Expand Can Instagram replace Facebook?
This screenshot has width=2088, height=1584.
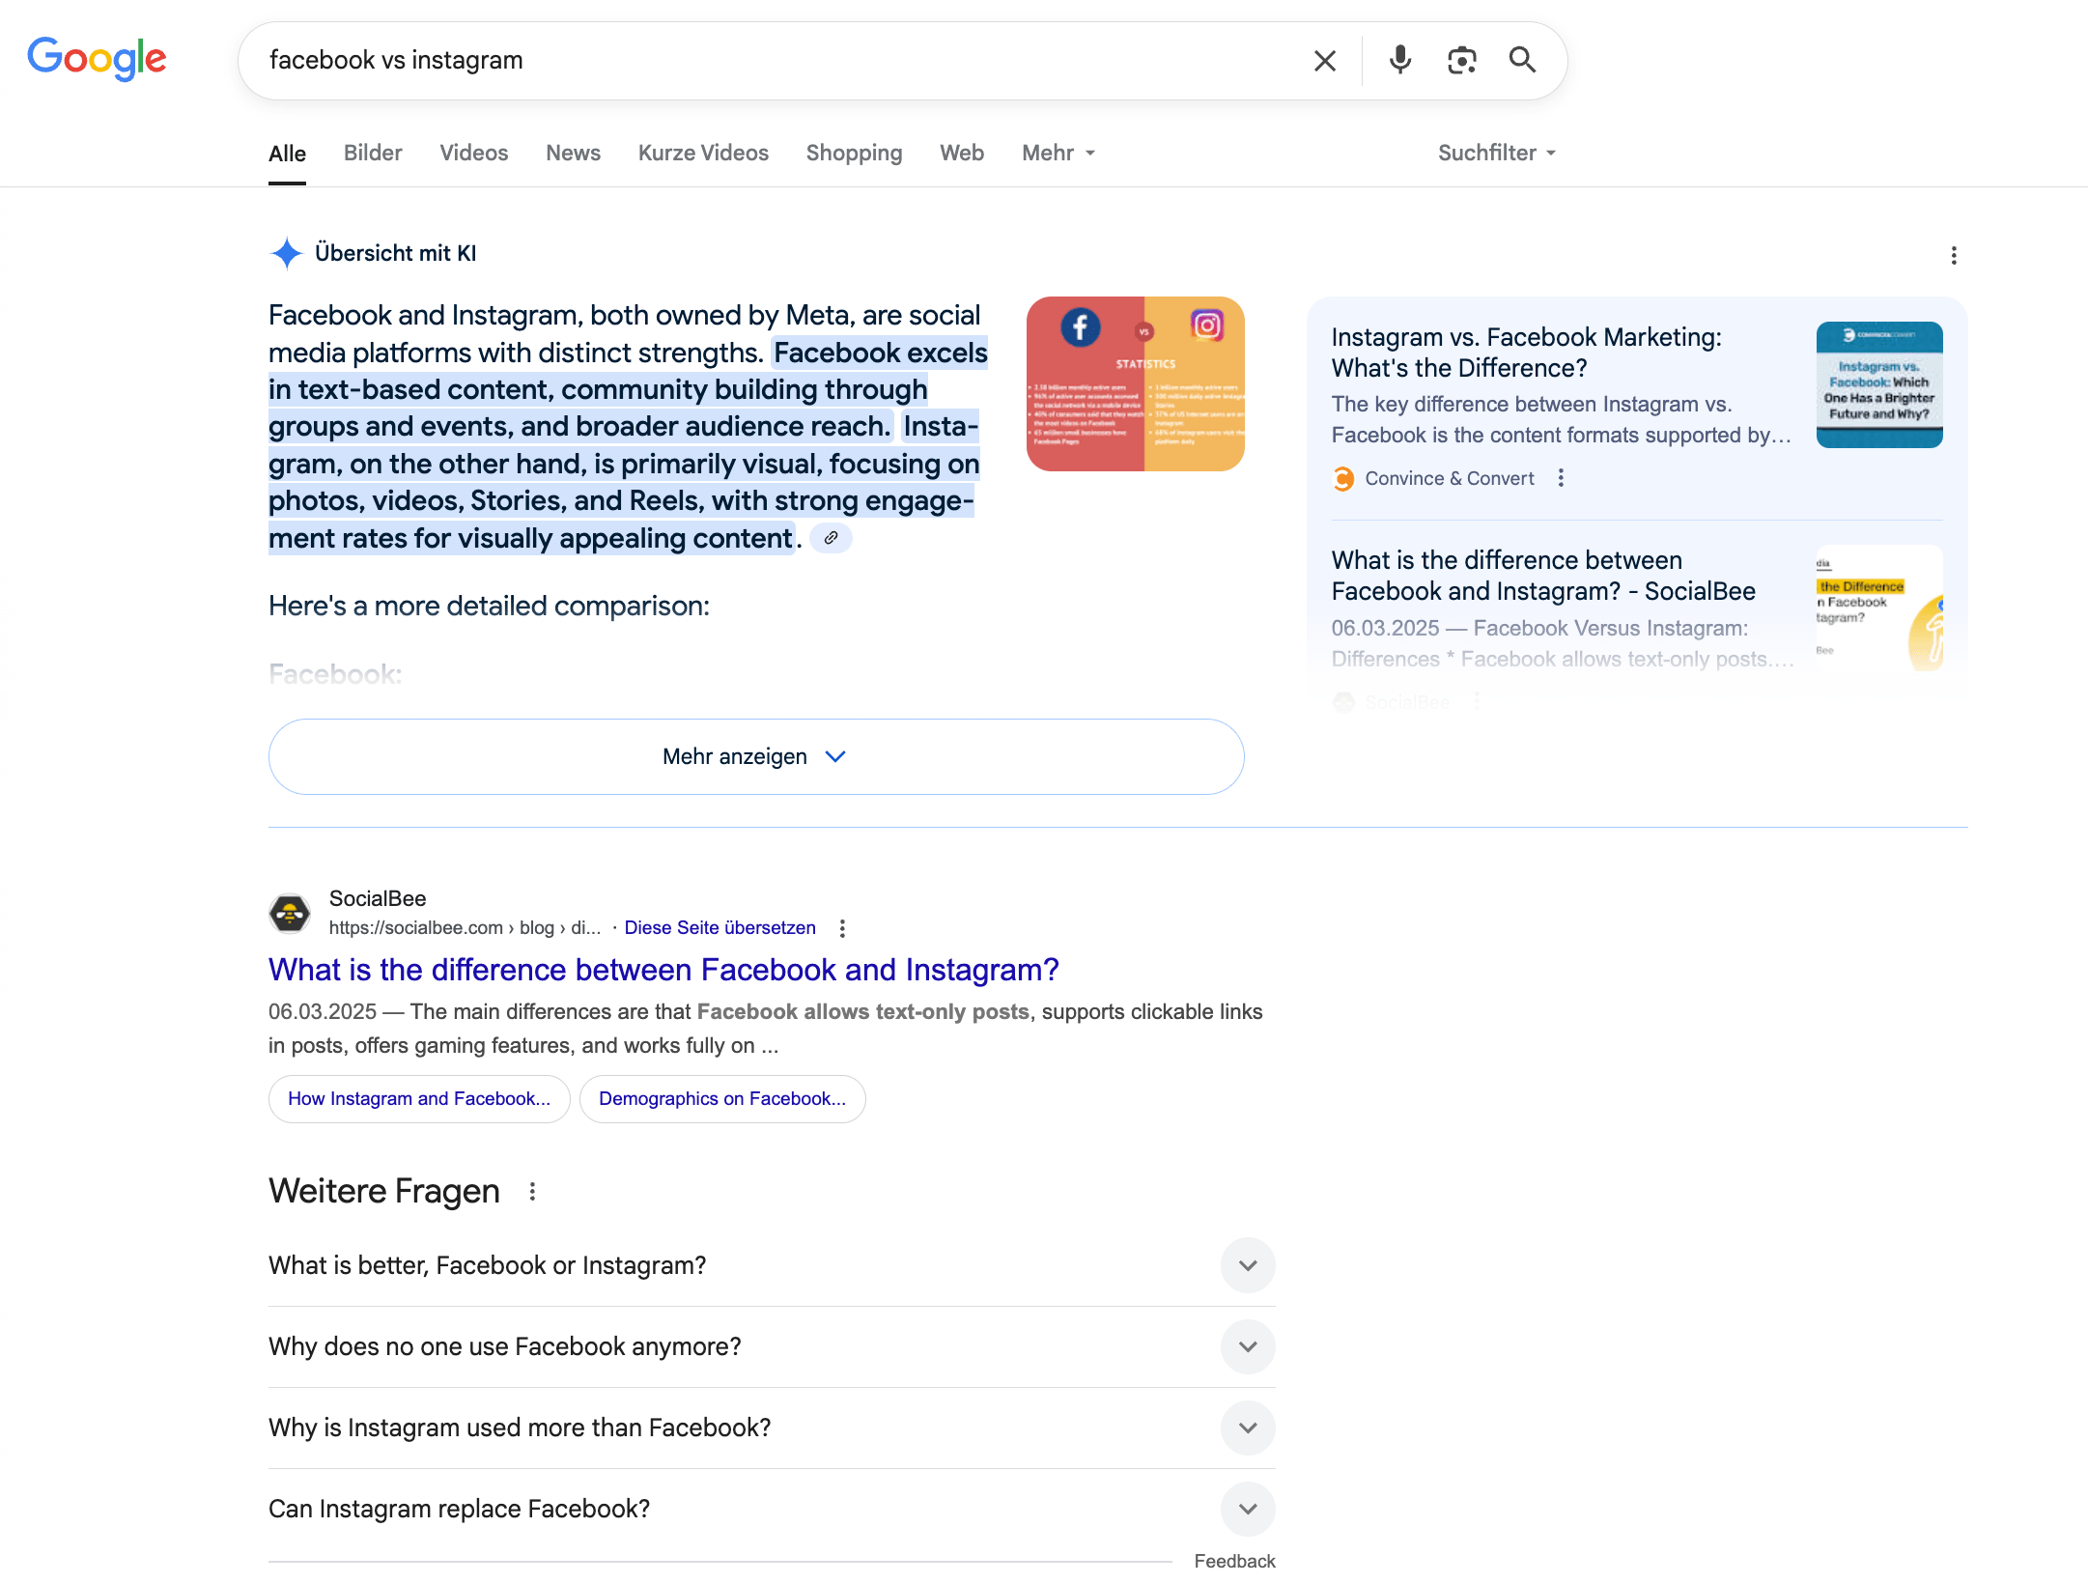(x=772, y=1509)
